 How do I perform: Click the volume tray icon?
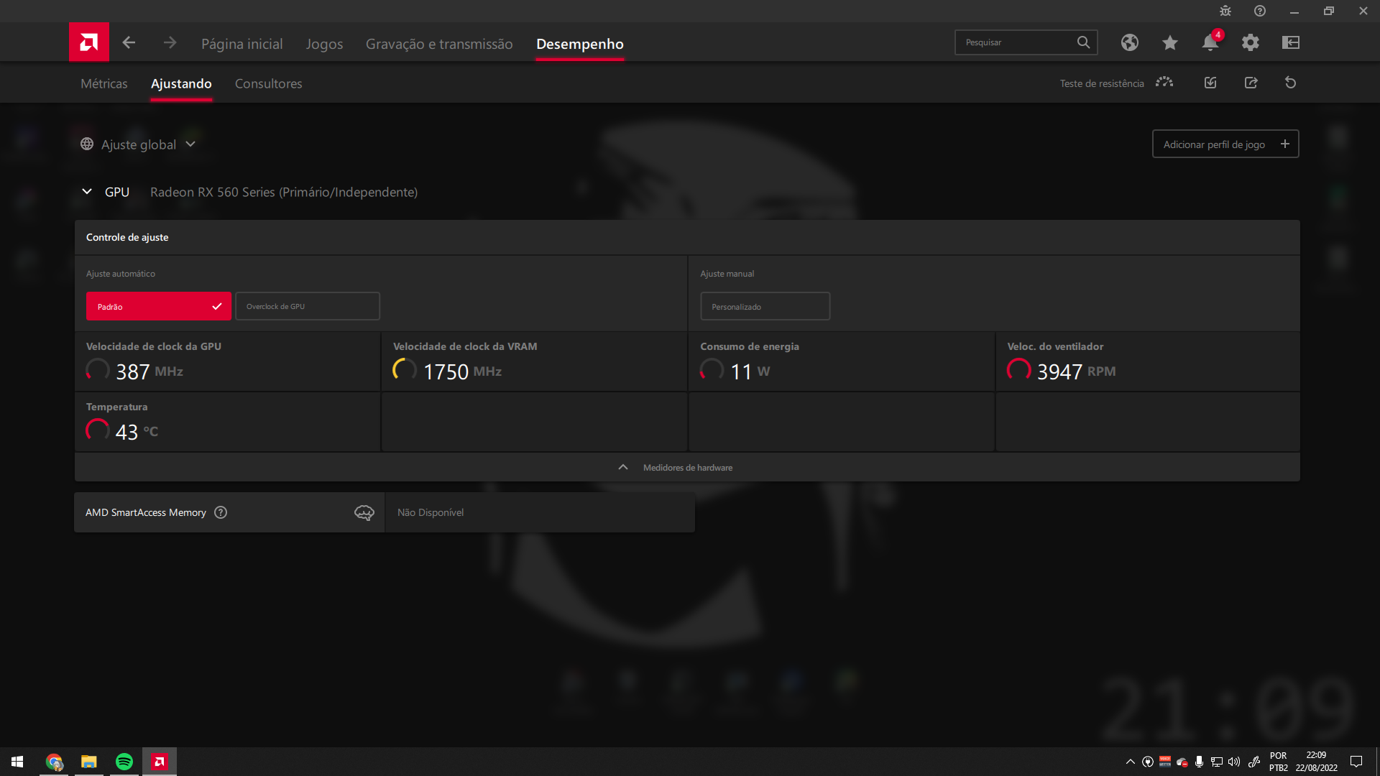(1234, 762)
